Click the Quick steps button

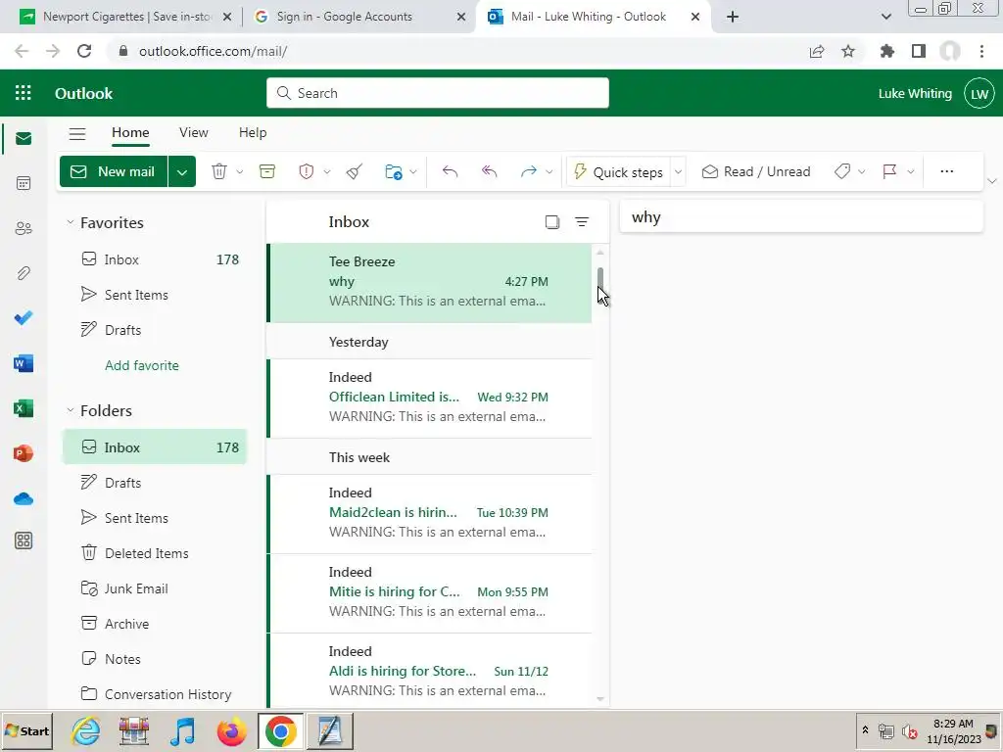[x=619, y=171]
